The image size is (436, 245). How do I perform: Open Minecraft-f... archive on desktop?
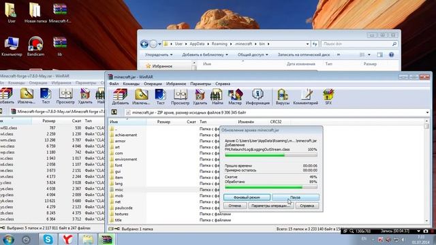coord(59,12)
